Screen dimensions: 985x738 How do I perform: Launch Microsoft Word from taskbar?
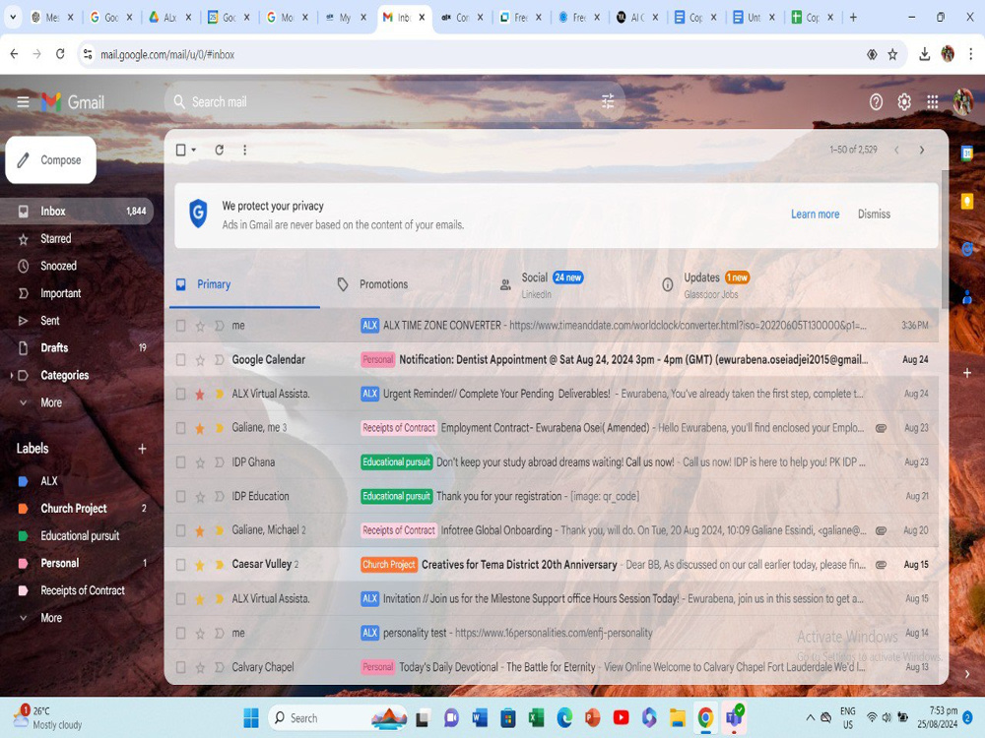(480, 717)
